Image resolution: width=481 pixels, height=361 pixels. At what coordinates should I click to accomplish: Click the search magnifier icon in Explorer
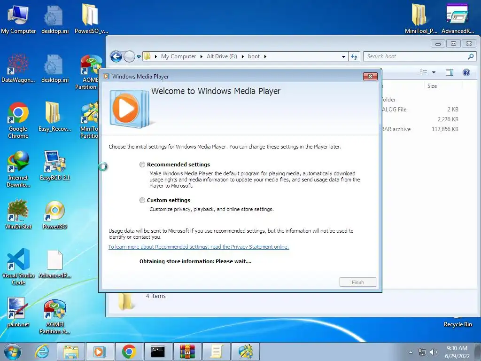[x=471, y=56]
